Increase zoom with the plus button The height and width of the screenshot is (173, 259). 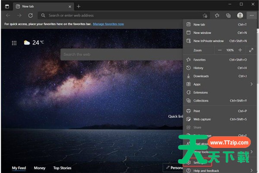click(240, 50)
